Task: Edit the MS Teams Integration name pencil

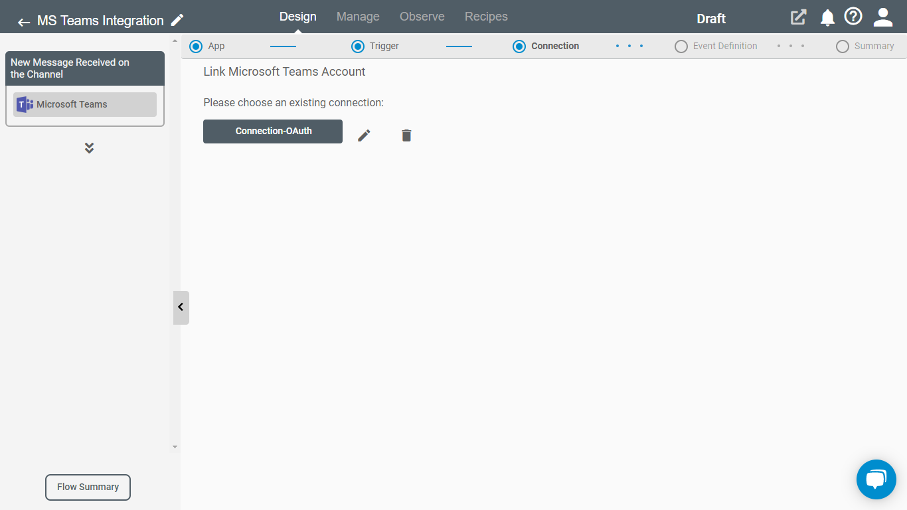Action: [177, 20]
